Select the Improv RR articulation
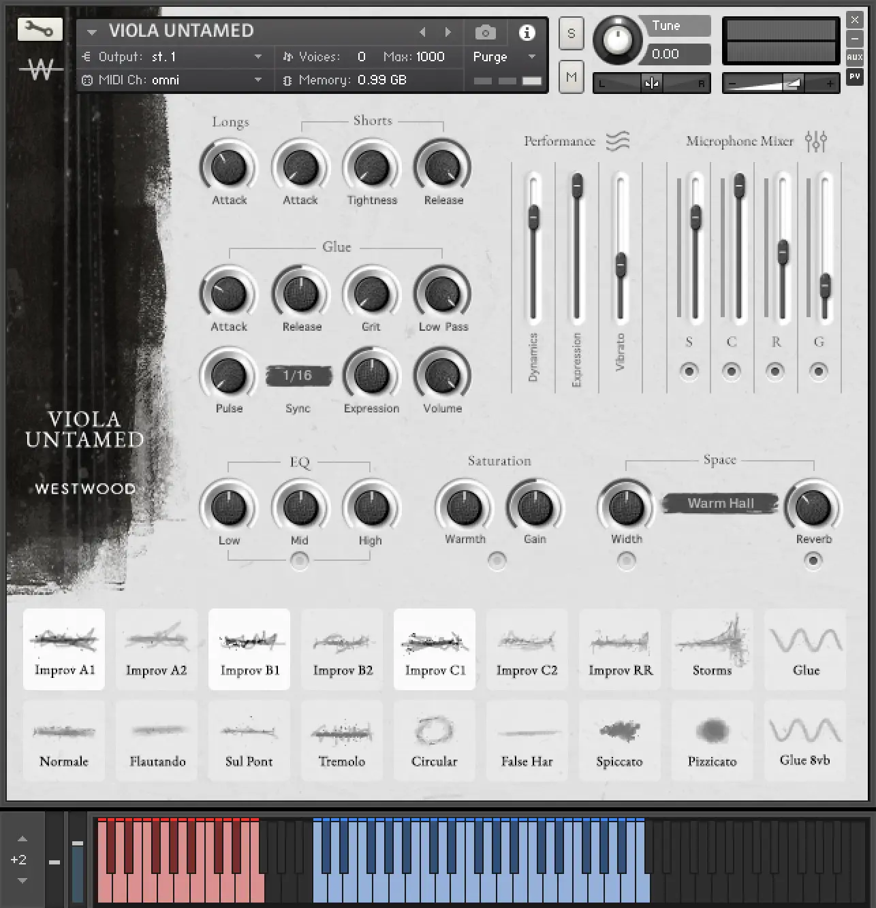 point(620,649)
